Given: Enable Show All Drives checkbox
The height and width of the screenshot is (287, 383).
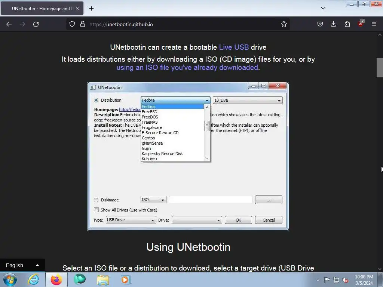Looking at the screenshot, I should pyautogui.click(x=96, y=210).
